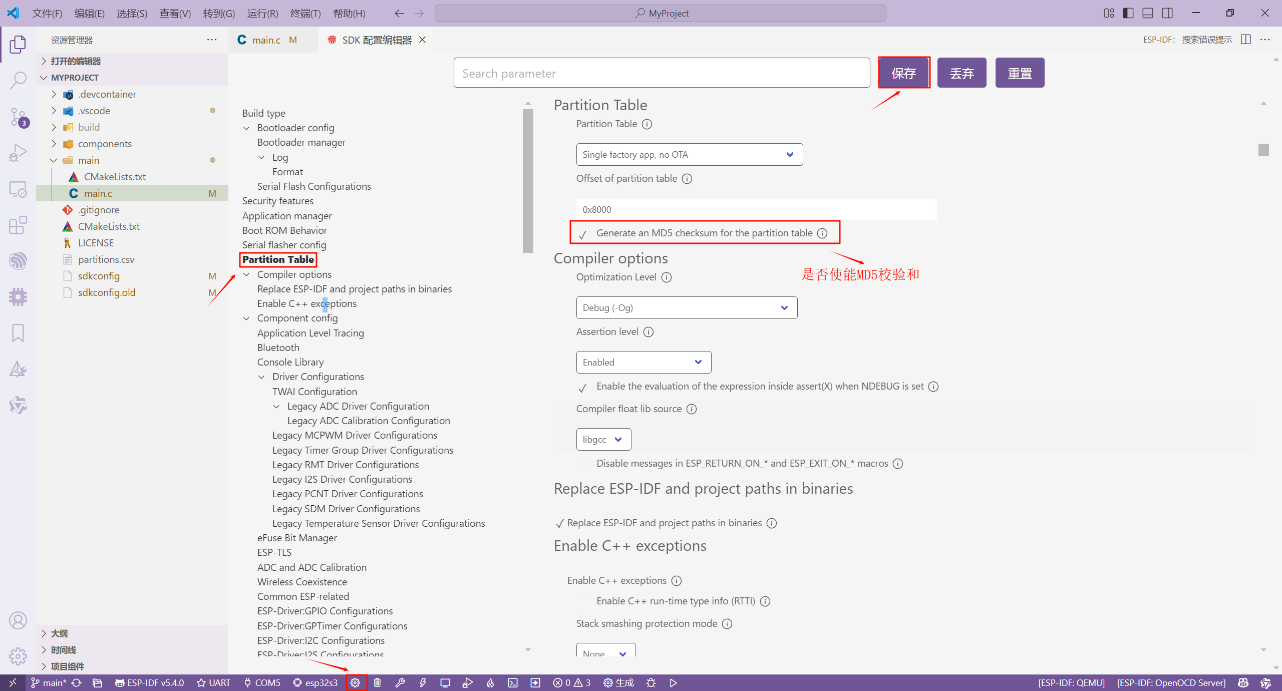The width and height of the screenshot is (1282, 691).
Task: Open the 终端(T) menu
Action: [305, 14]
